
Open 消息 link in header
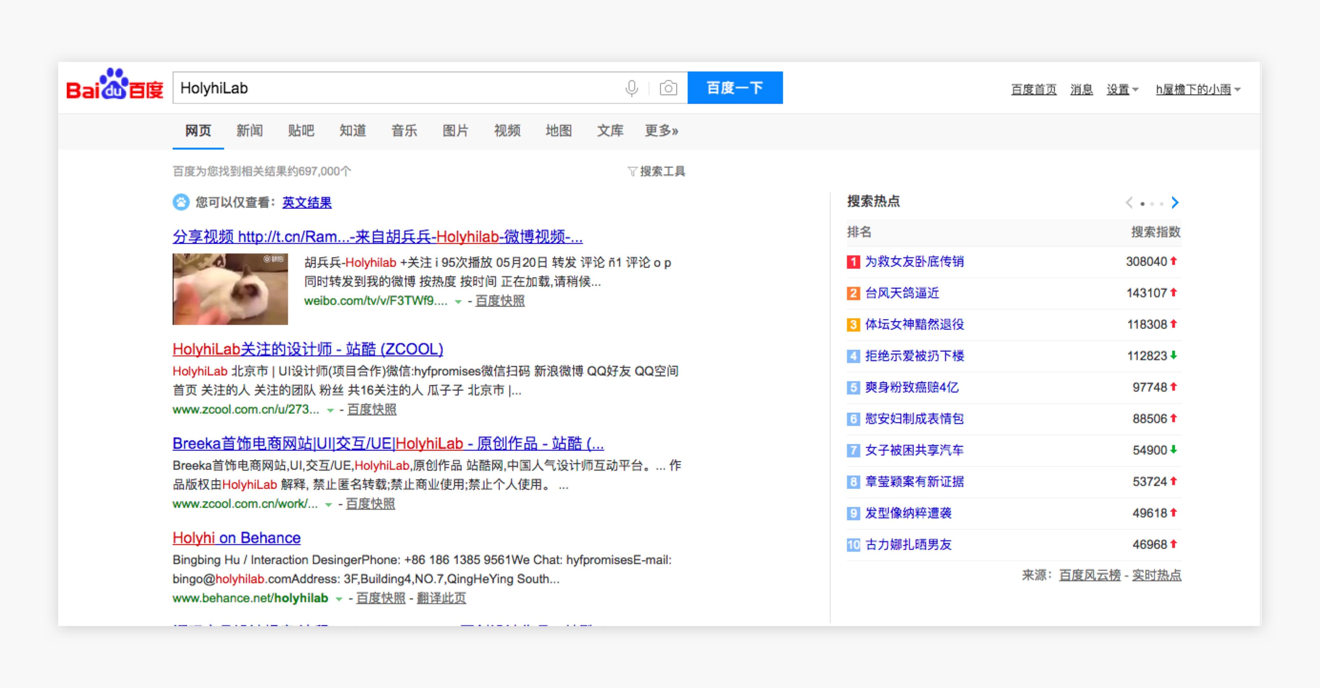[1081, 90]
